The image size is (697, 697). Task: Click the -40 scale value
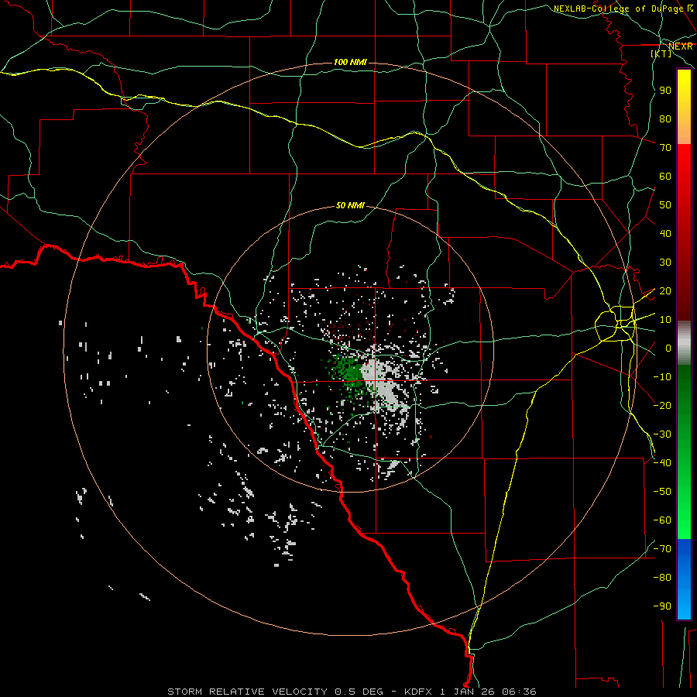point(662,463)
